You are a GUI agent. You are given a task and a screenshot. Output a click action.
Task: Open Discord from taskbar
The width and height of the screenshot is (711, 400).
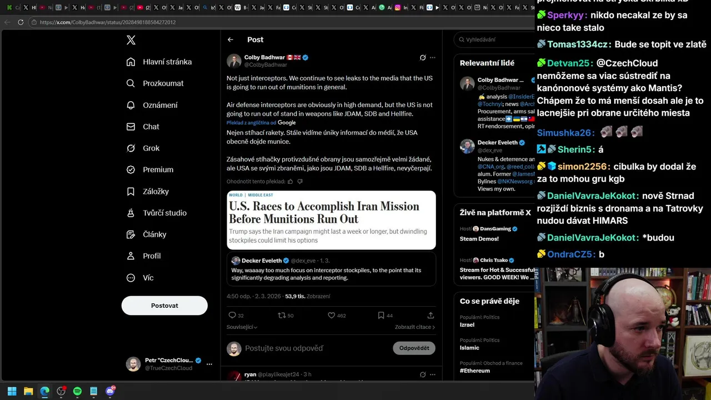[x=110, y=391]
